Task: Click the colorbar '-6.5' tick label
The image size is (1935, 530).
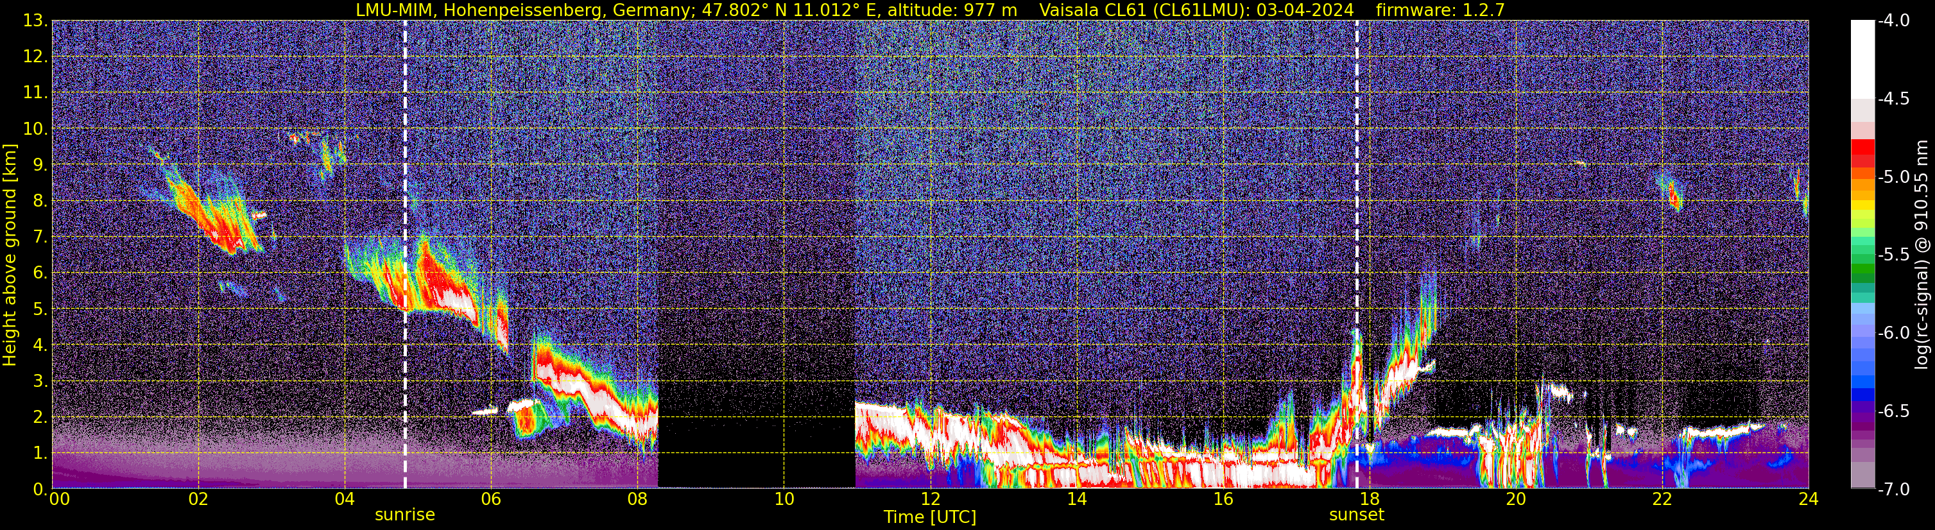Action: coord(1893,411)
